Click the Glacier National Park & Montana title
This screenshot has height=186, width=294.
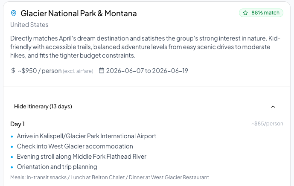(x=79, y=13)
